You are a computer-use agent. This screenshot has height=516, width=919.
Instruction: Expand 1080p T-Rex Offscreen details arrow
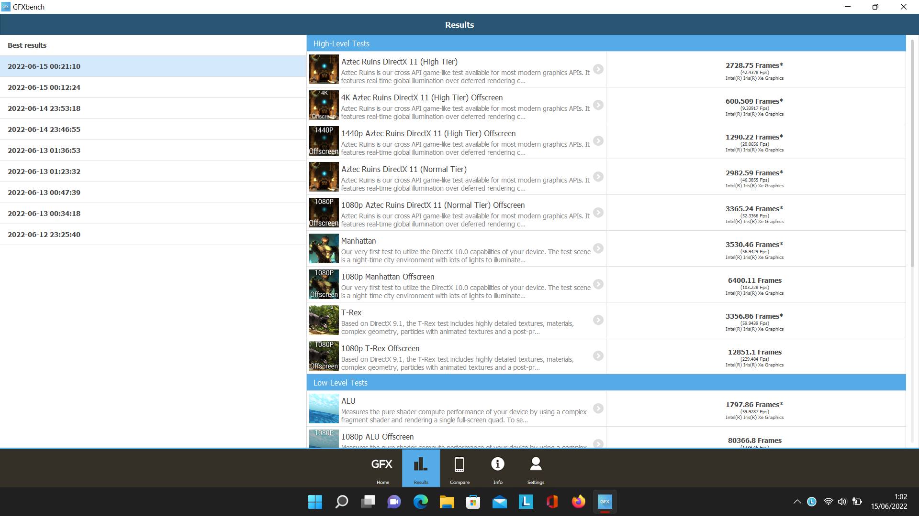coord(598,356)
